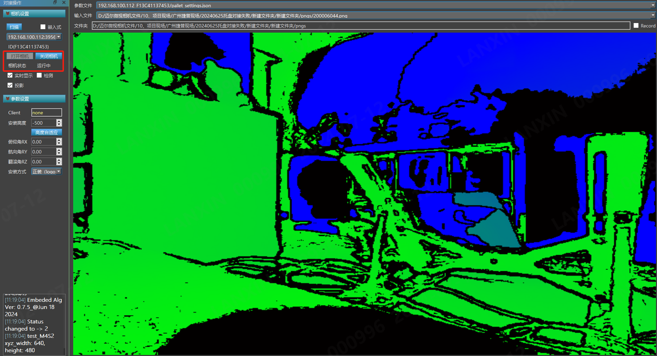
Task: Click the 运行中 camera status text
Action: pyautogui.click(x=44, y=66)
